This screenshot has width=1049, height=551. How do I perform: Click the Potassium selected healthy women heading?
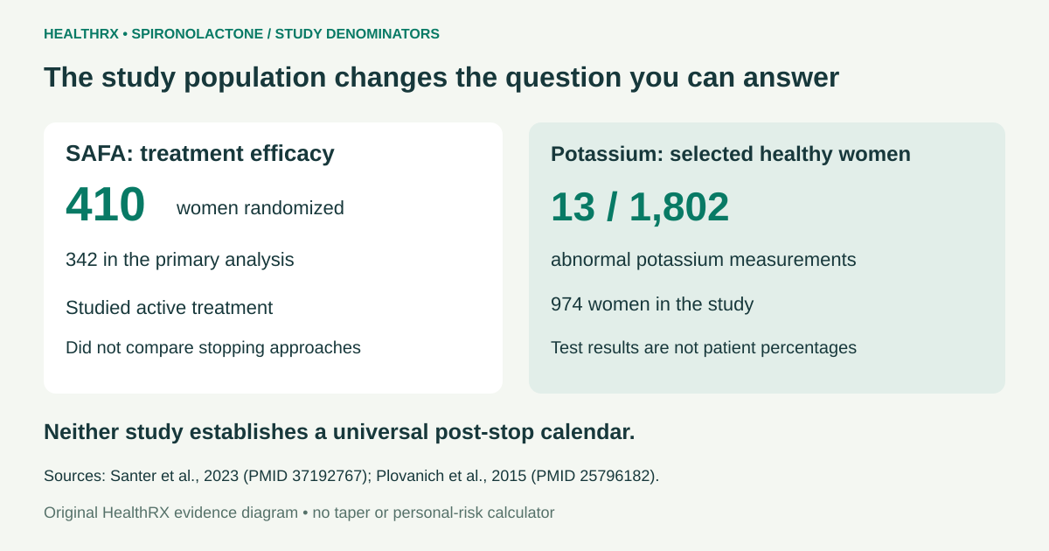731,154
